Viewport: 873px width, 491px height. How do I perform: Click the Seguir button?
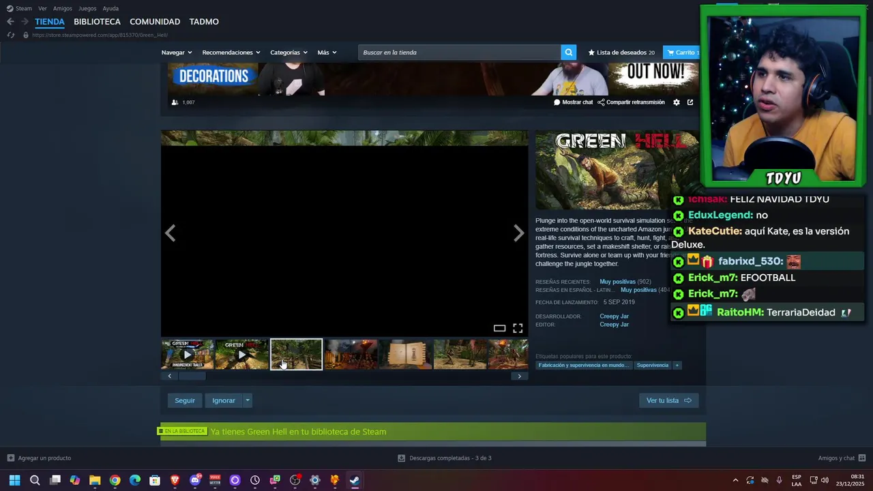pyautogui.click(x=185, y=400)
